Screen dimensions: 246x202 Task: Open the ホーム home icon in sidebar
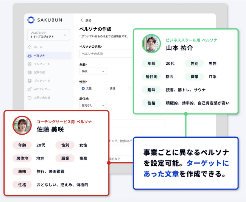pyautogui.click(x=30, y=47)
